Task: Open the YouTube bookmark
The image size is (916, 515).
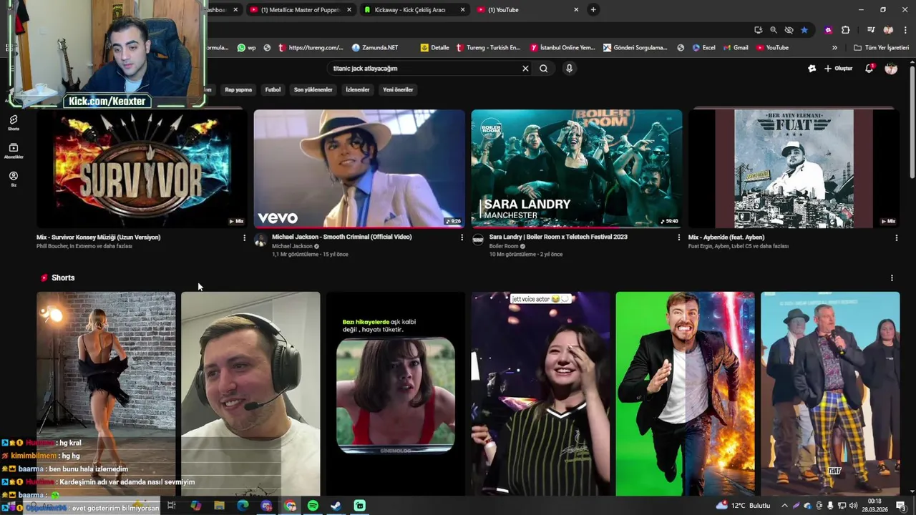Action: (x=772, y=48)
